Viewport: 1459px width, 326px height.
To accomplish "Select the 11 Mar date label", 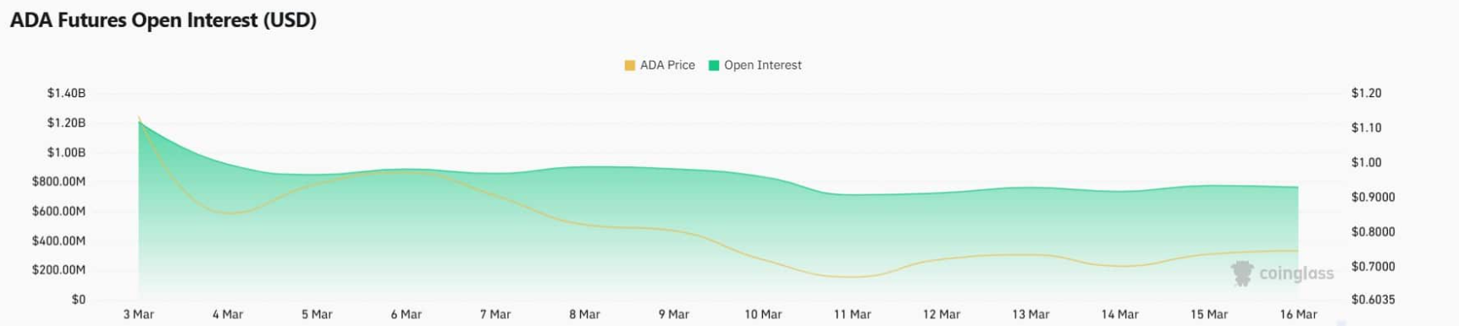I will tap(852, 314).
